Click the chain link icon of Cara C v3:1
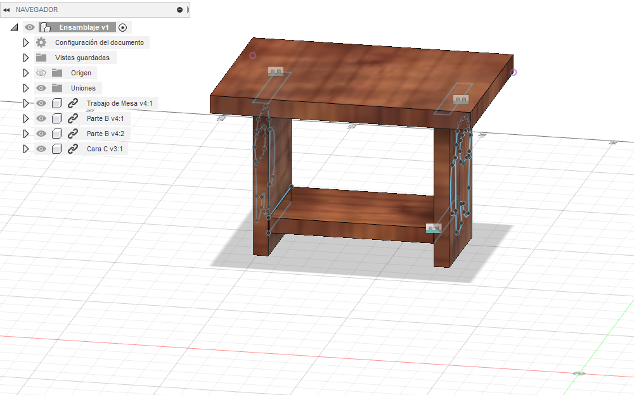634x395 pixels. coord(73,149)
